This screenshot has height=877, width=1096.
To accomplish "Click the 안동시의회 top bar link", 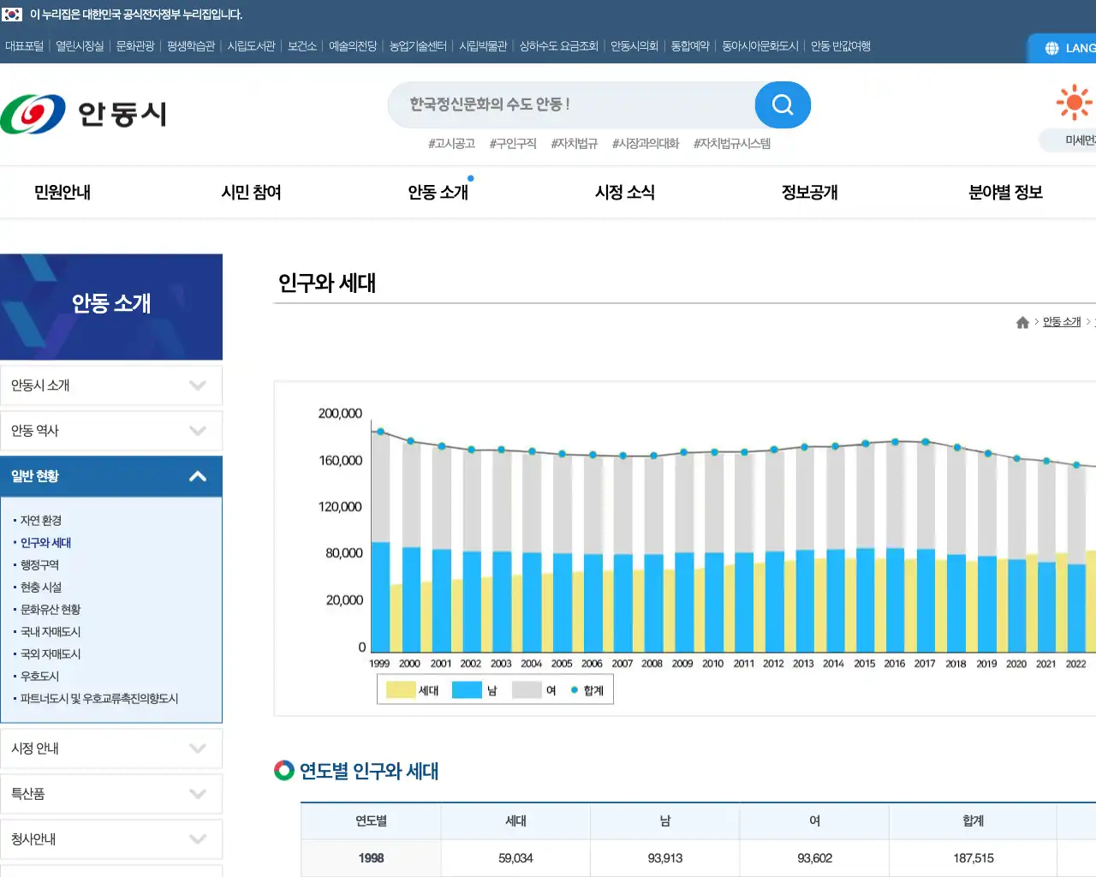I will point(634,46).
